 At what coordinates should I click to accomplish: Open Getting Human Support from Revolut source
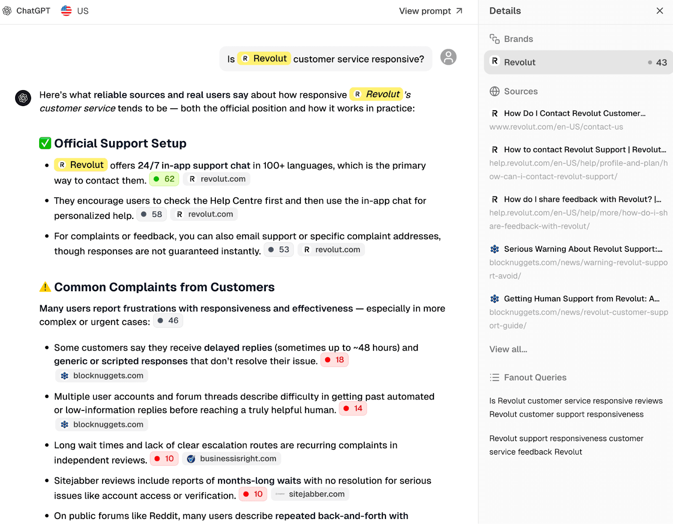(582, 298)
